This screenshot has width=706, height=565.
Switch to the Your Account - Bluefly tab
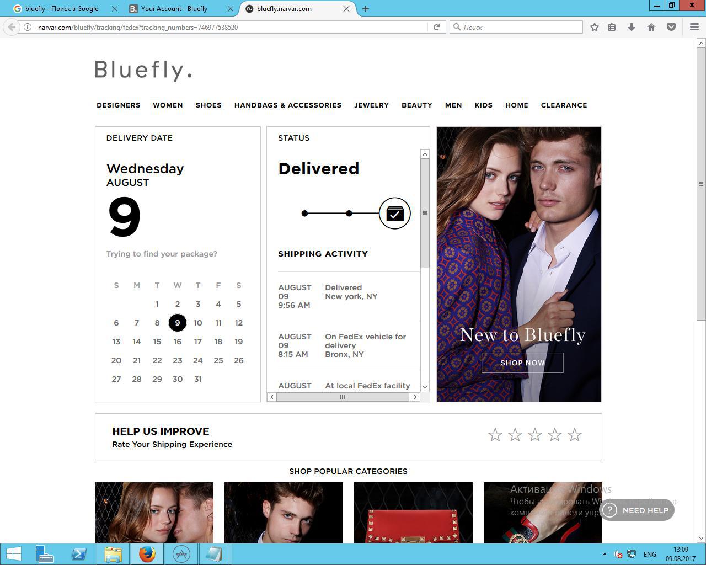[174, 9]
